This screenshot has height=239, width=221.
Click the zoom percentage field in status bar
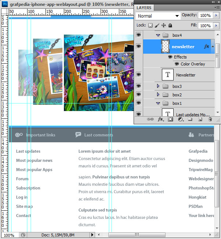point(10,235)
